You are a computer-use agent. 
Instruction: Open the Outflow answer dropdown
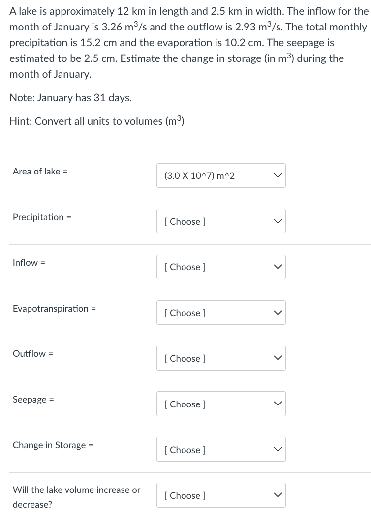220,358
